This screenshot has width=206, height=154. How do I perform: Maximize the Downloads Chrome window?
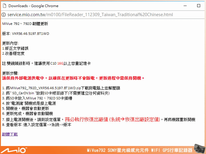(x=199, y=6)
